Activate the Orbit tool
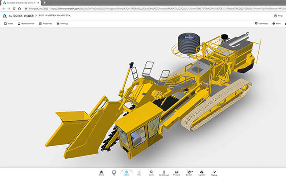 [127, 173]
